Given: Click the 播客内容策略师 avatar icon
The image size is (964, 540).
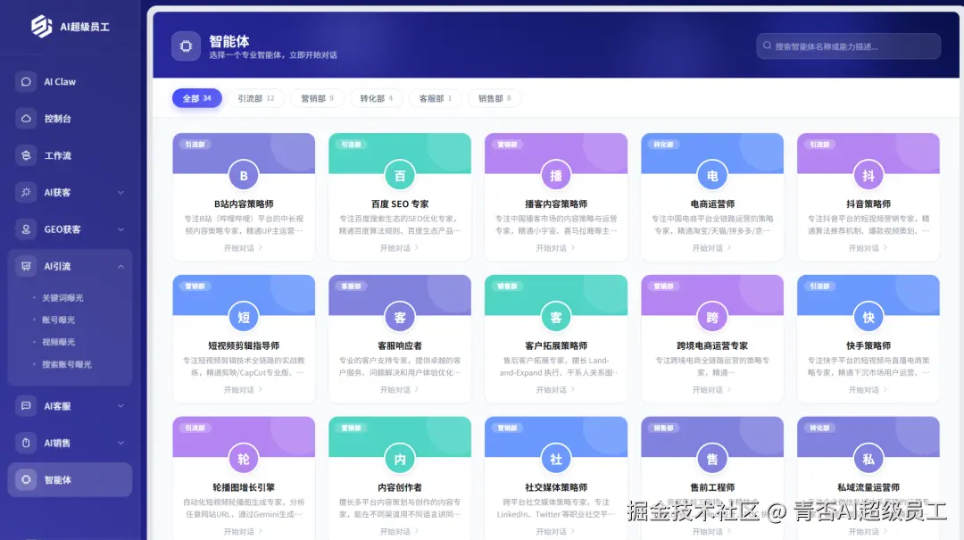Looking at the screenshot, I should click(x=556, y=175).
